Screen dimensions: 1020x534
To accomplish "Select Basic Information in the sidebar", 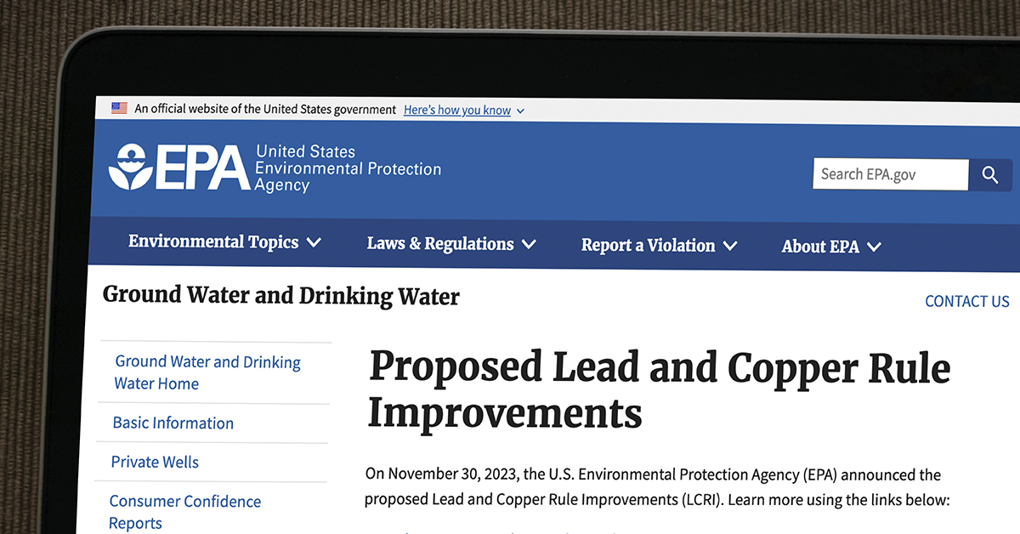I will [173, 423].
